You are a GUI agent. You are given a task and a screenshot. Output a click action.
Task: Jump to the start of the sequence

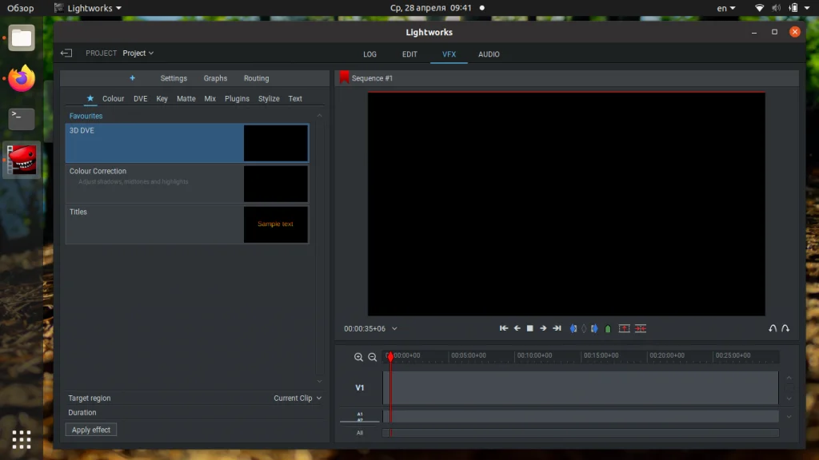click(504, 328)
